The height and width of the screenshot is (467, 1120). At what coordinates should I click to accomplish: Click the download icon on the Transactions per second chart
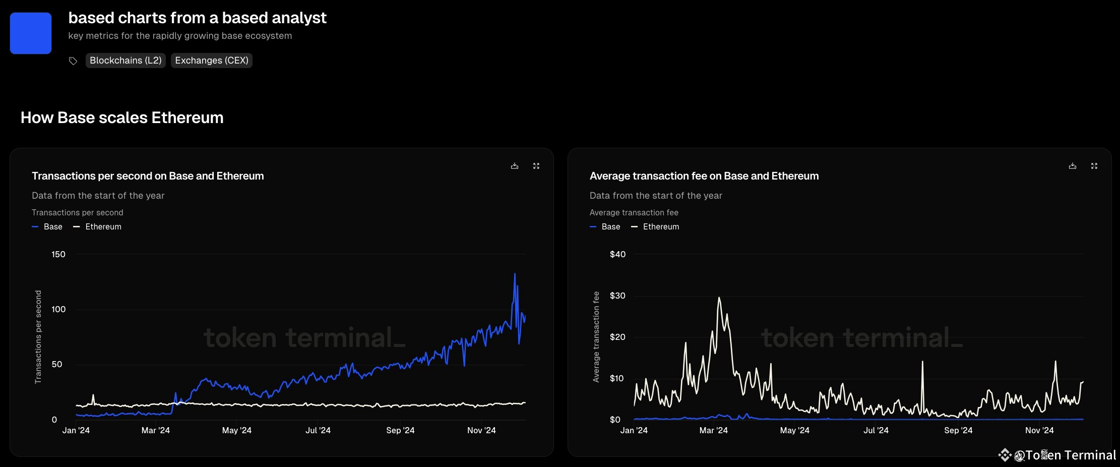coord(514,165)
